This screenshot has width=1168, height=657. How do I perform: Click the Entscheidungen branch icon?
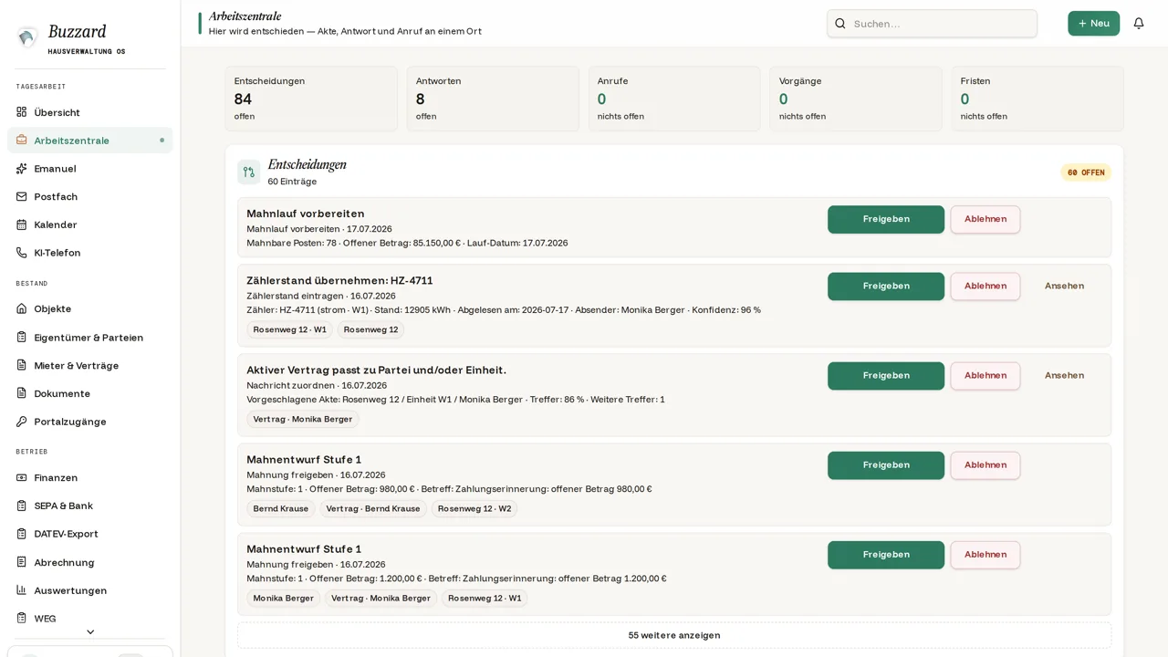(248, 172)
